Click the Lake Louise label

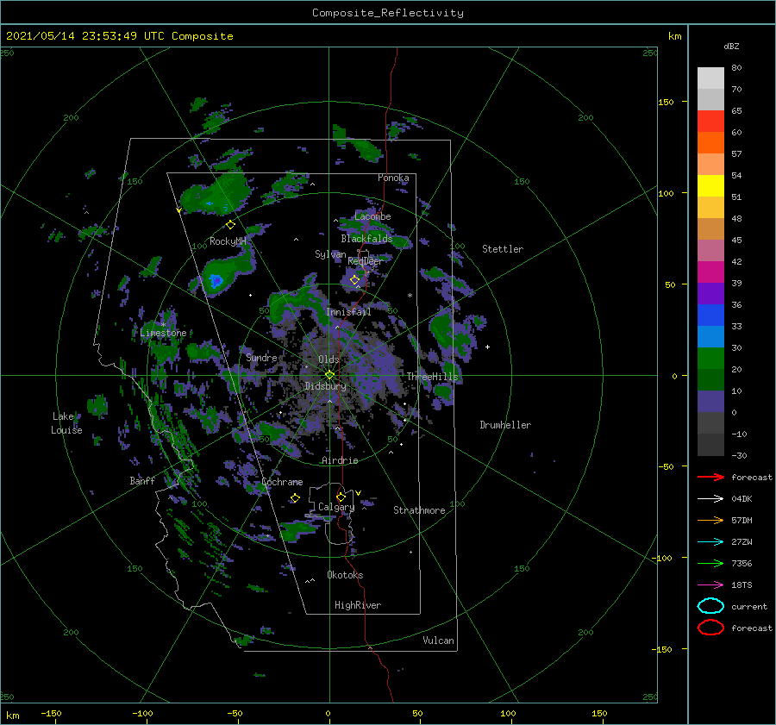click(66, 423)
